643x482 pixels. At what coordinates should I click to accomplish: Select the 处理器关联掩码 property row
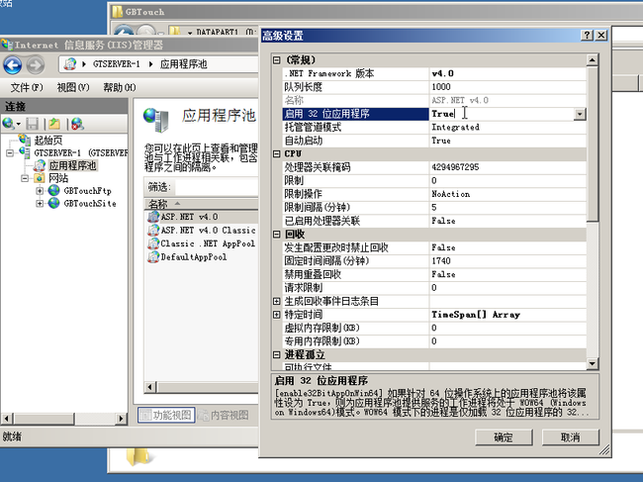click(x=434, y=167)
